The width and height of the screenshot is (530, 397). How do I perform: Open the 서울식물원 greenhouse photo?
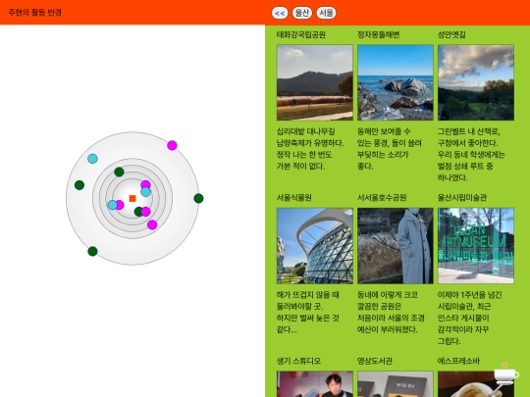315,246
